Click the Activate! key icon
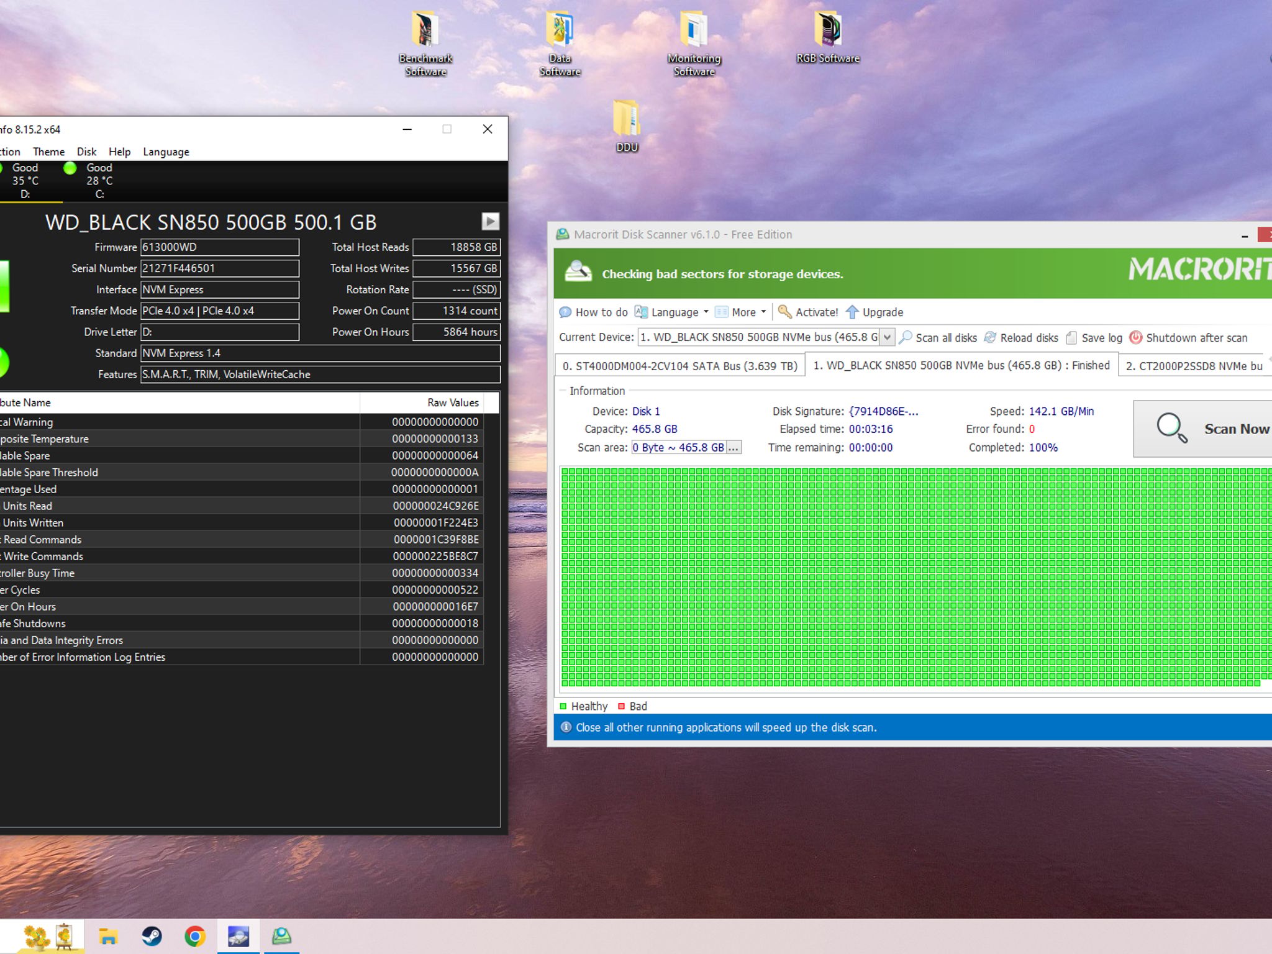1272x954 pixels. tap(785, 312)
